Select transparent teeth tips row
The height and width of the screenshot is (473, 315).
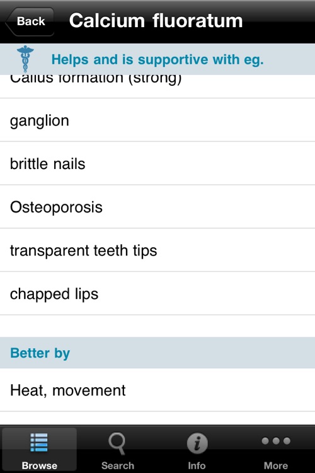(157, 250)
